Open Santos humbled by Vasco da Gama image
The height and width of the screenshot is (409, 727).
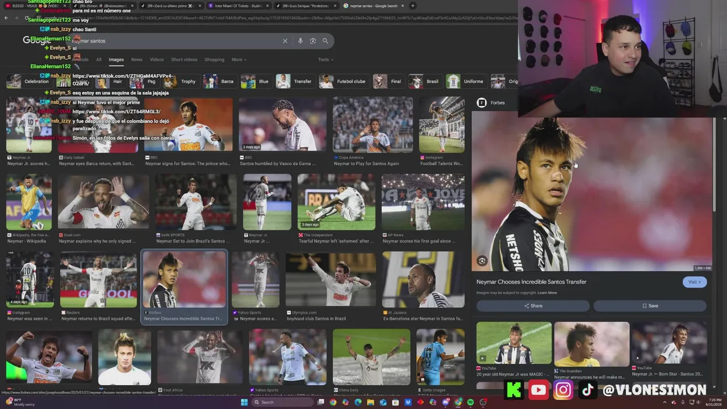point(282,125)
